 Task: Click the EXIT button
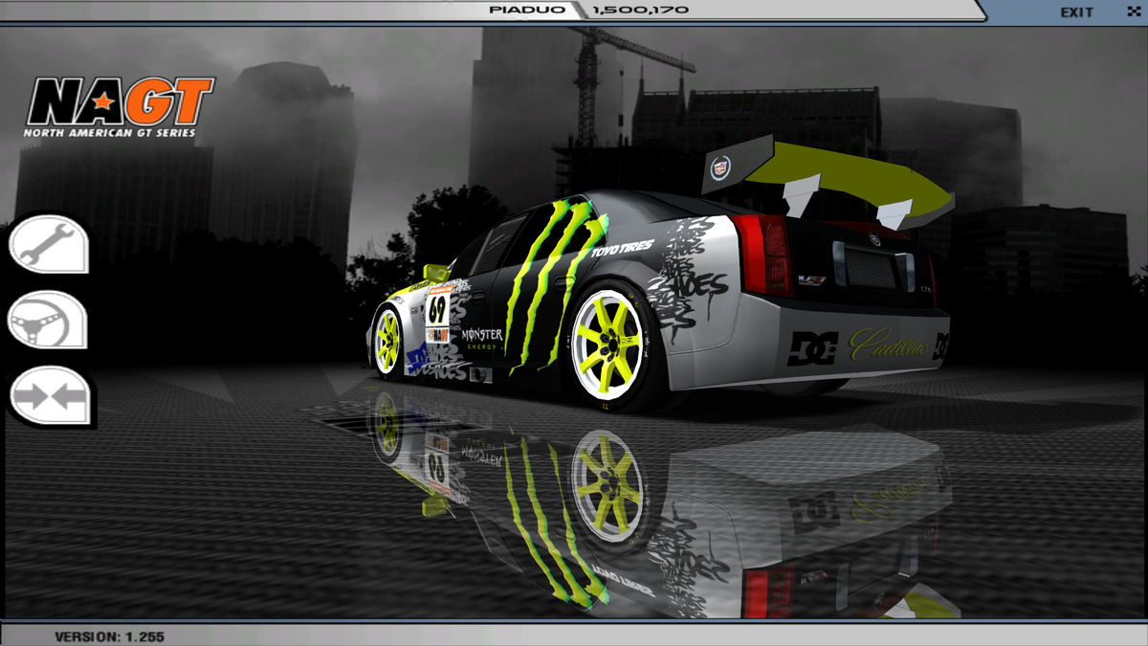pyautogui.click(x=1076, y=12)
